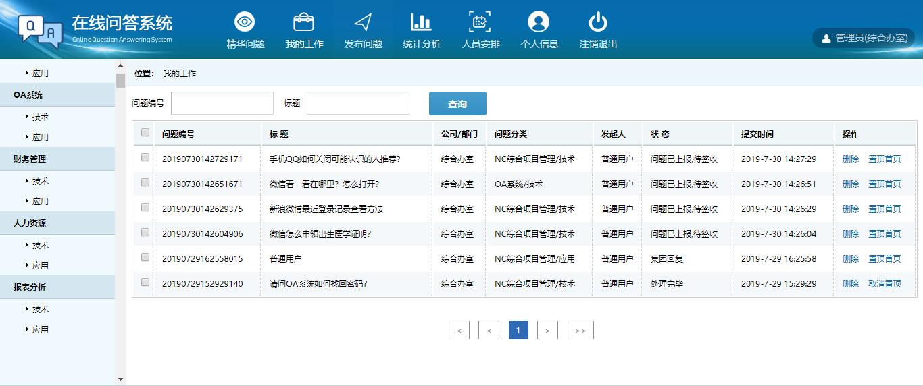Click the 人员安排 calendar icon
This screenshot has width=923, height=386.
pyautogui.click(x=480, y=22)
